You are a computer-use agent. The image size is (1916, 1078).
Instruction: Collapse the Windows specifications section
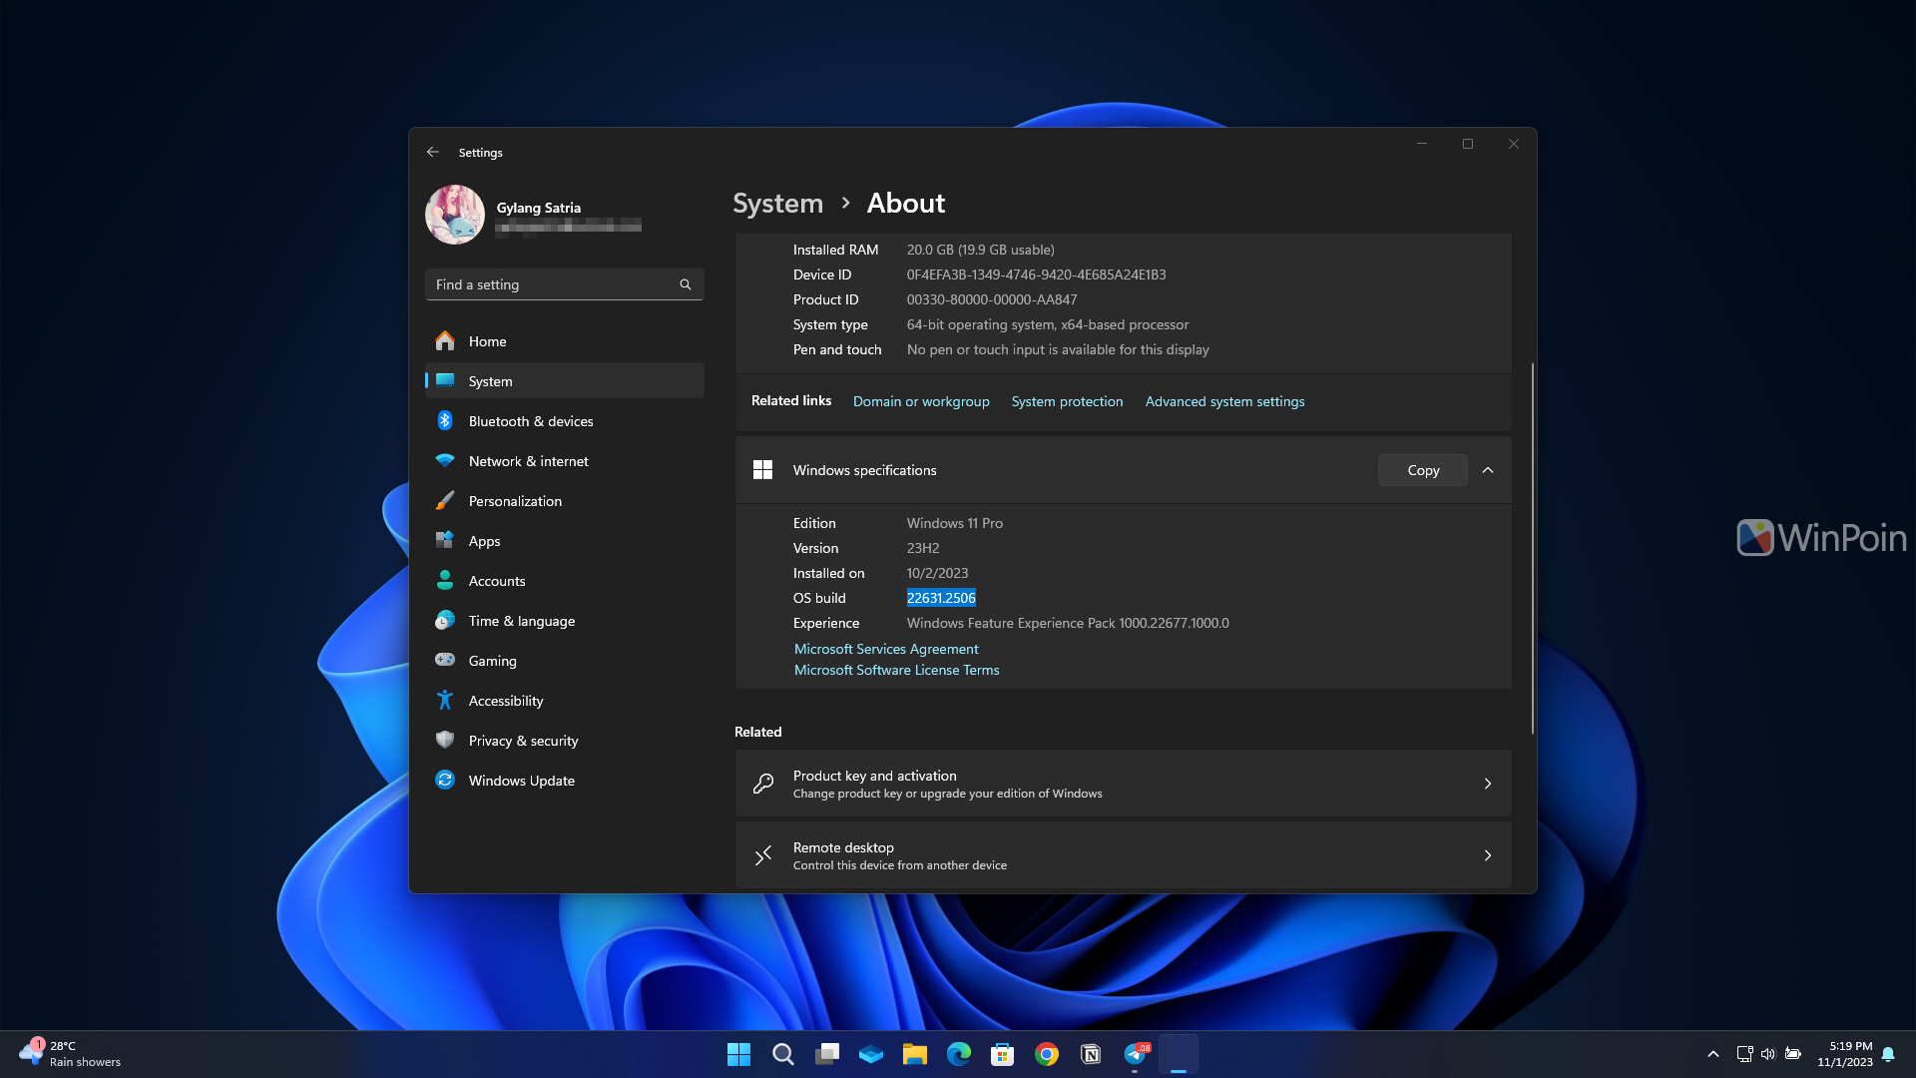1488,470
